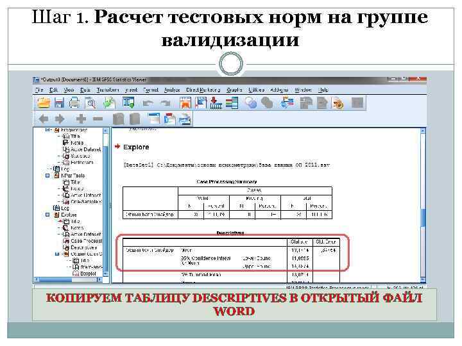Click the Recall dialog toolbar icon
462x346 pixels.
point(128,103)
